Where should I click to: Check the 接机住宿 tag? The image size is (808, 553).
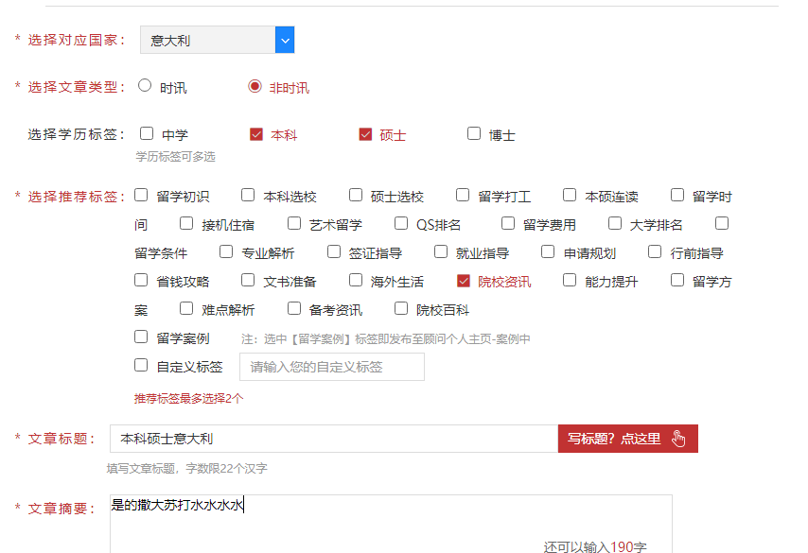tap(186, 223)
